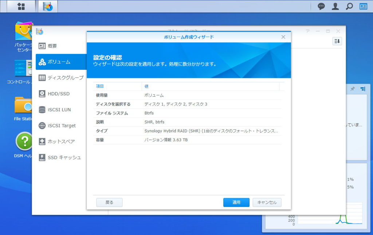Image resolution: width=373 pixels, height=235 pixels.
Task: Click Storage Manager help question mark
Action: coord(307,31)
